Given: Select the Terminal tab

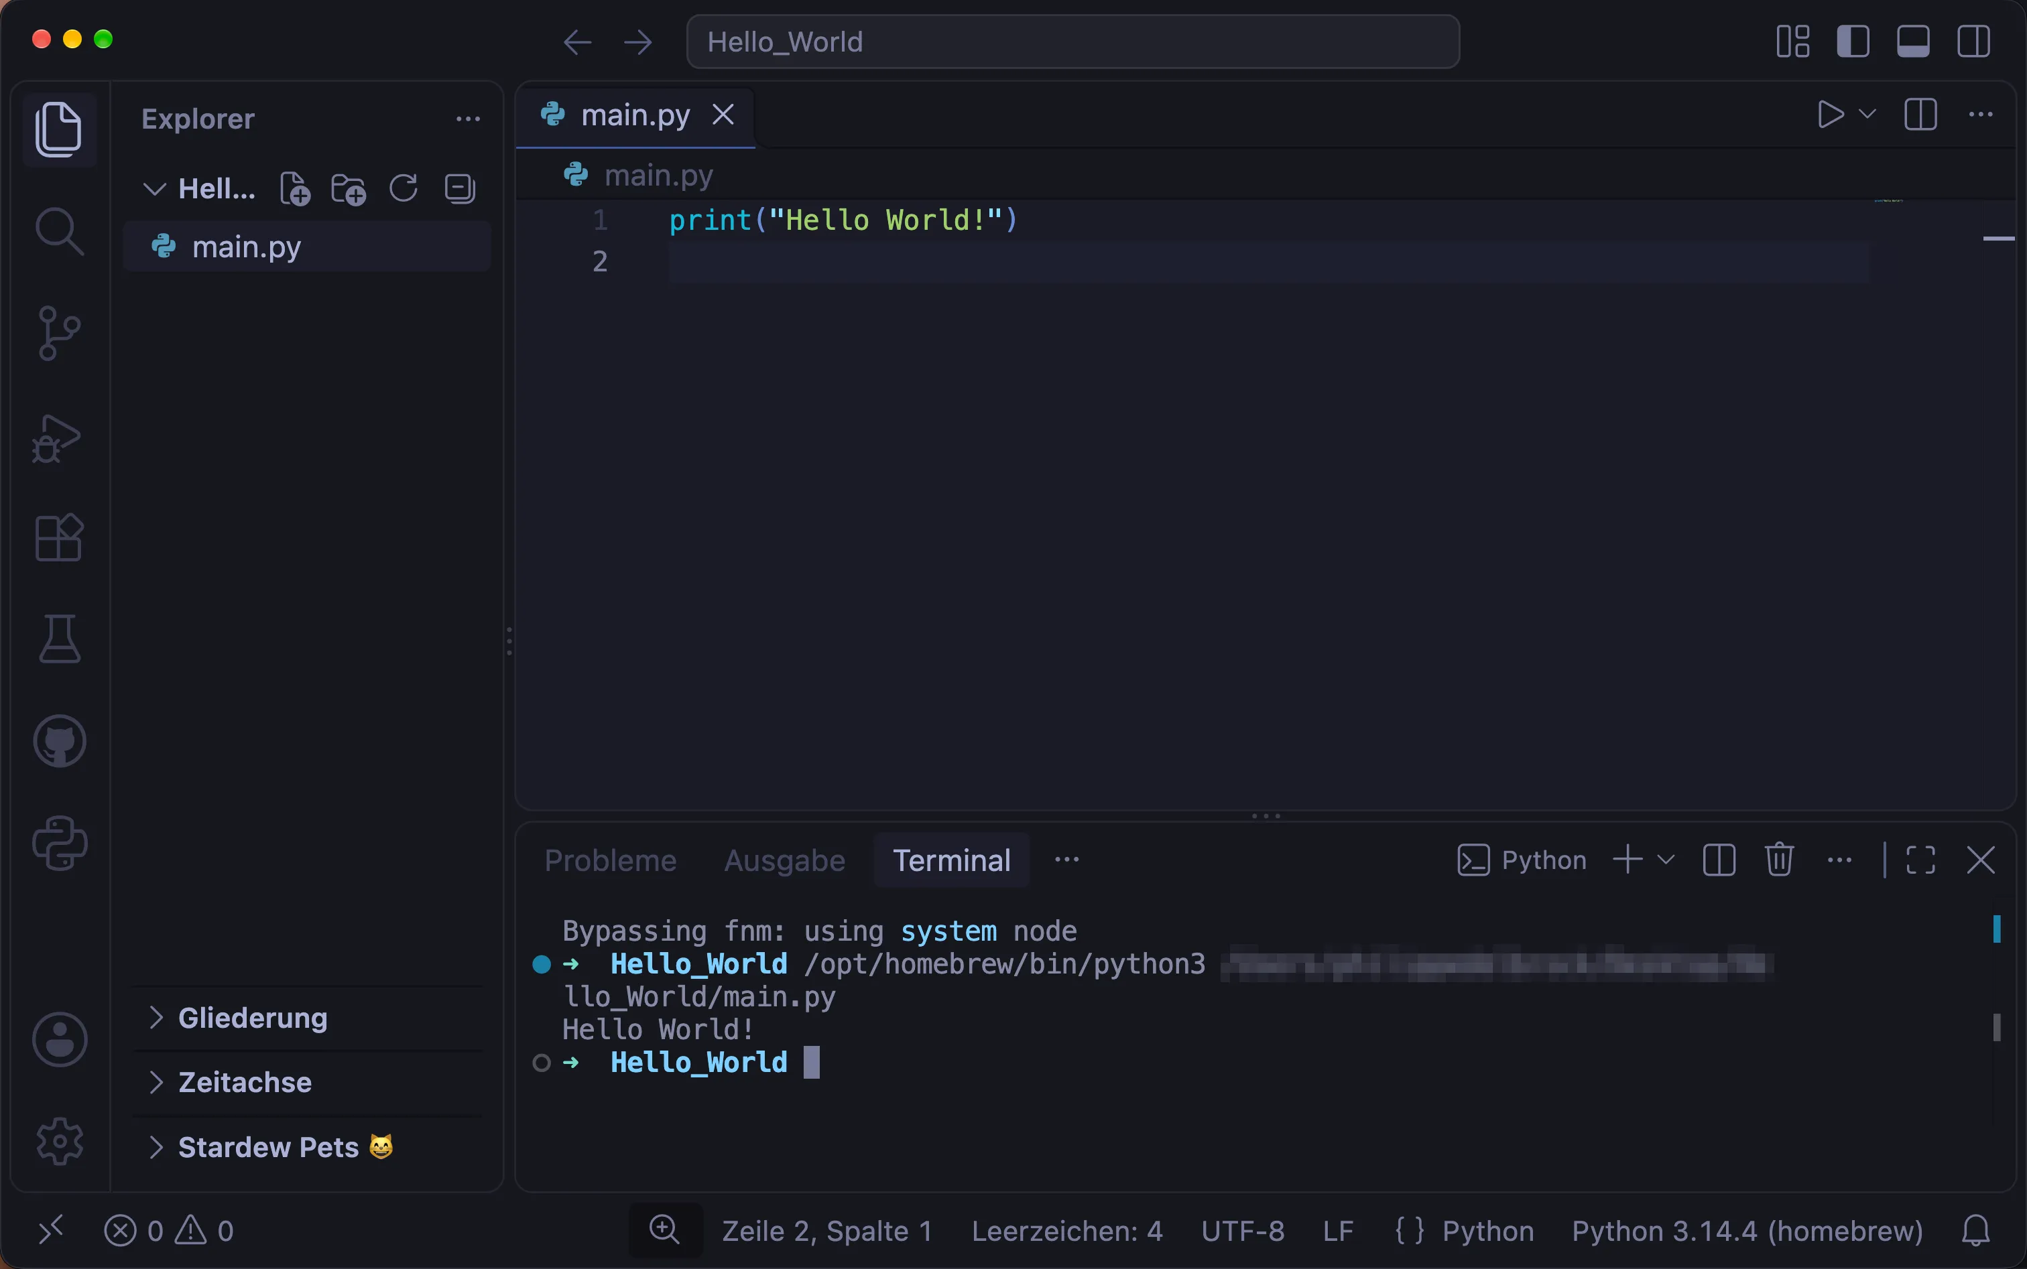Looking at the screenshot, I should point(951,860).
